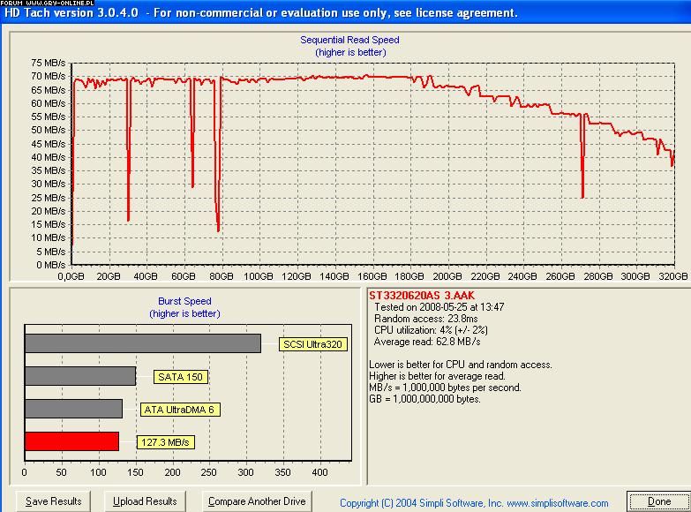The image size is (691, 512).
Task: Select the SATA 150 label
Action: 180,377
